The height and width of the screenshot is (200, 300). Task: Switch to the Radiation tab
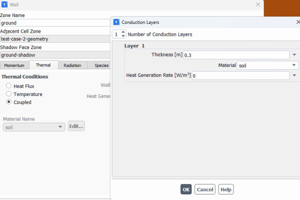tap(72, 65)
